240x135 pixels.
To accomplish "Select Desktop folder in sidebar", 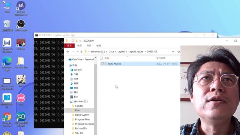I will [x=74, y=88].
